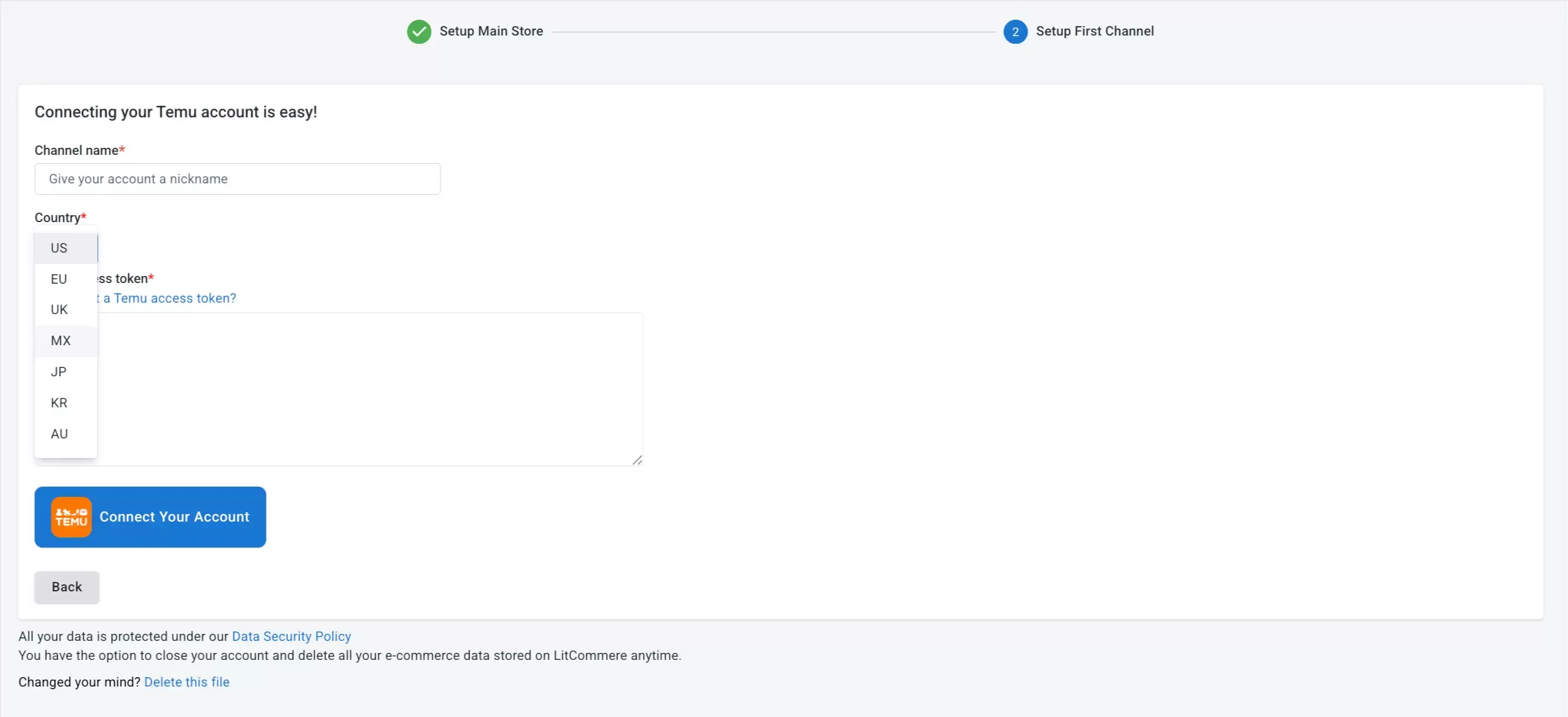The image size is (1568, 717).
Task: Select AU at the bottom of the list
Action: click(x=58, y=433)
